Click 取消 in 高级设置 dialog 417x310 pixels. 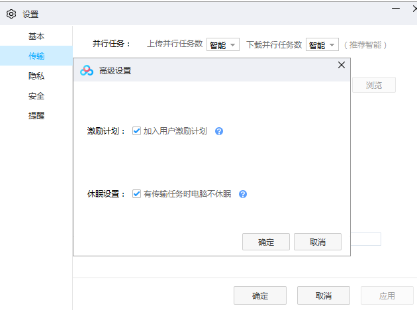tap(318, 242)
